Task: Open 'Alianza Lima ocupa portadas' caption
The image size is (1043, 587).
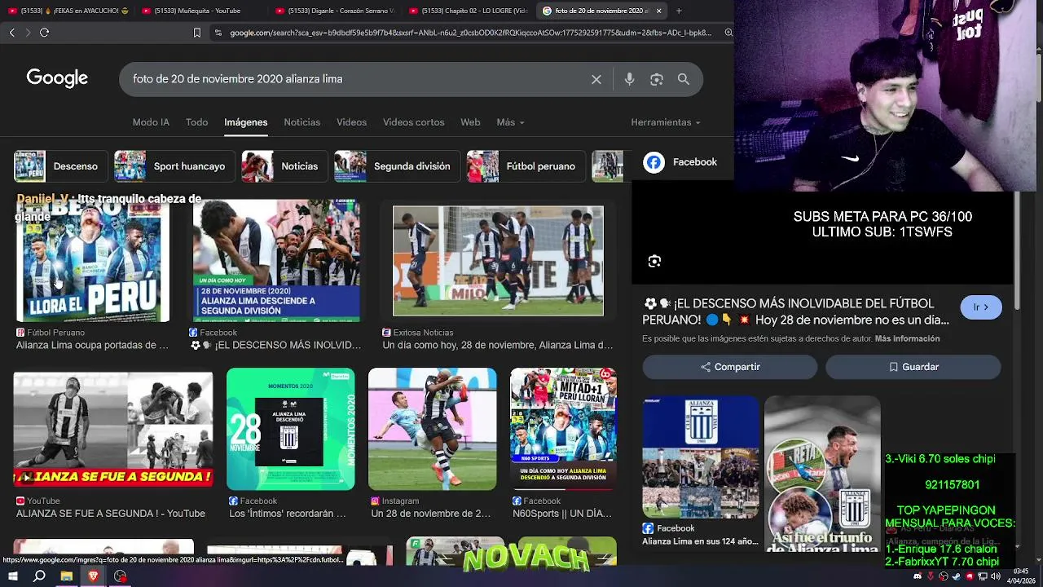Action: click(92, 346)
